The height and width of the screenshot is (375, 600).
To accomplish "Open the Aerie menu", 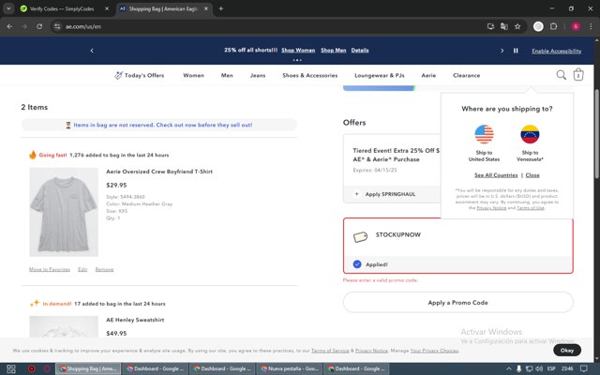I will click(x=428, y=75).
